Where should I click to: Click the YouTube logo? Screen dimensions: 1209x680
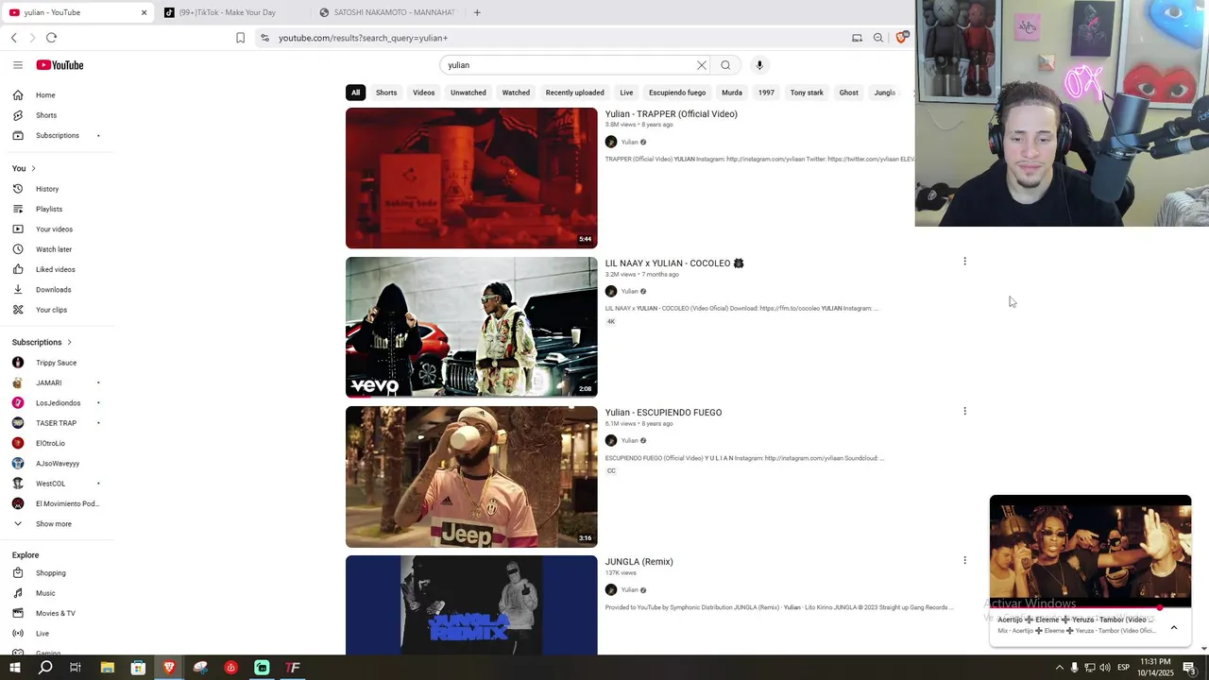60,65
